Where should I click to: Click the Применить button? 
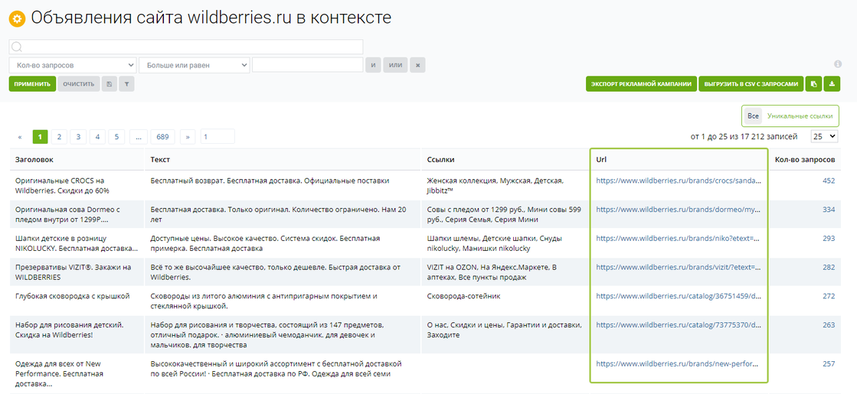coord(32,84)
